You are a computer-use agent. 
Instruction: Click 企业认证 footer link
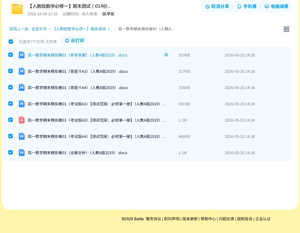pyautogui.click(x=263, y=219)
